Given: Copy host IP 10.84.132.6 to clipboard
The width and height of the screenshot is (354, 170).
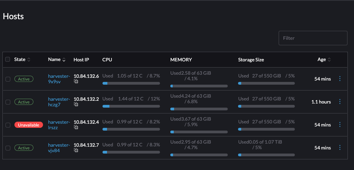Looking at the screenshot, I should pyautogui.click(x=76, y=82).
